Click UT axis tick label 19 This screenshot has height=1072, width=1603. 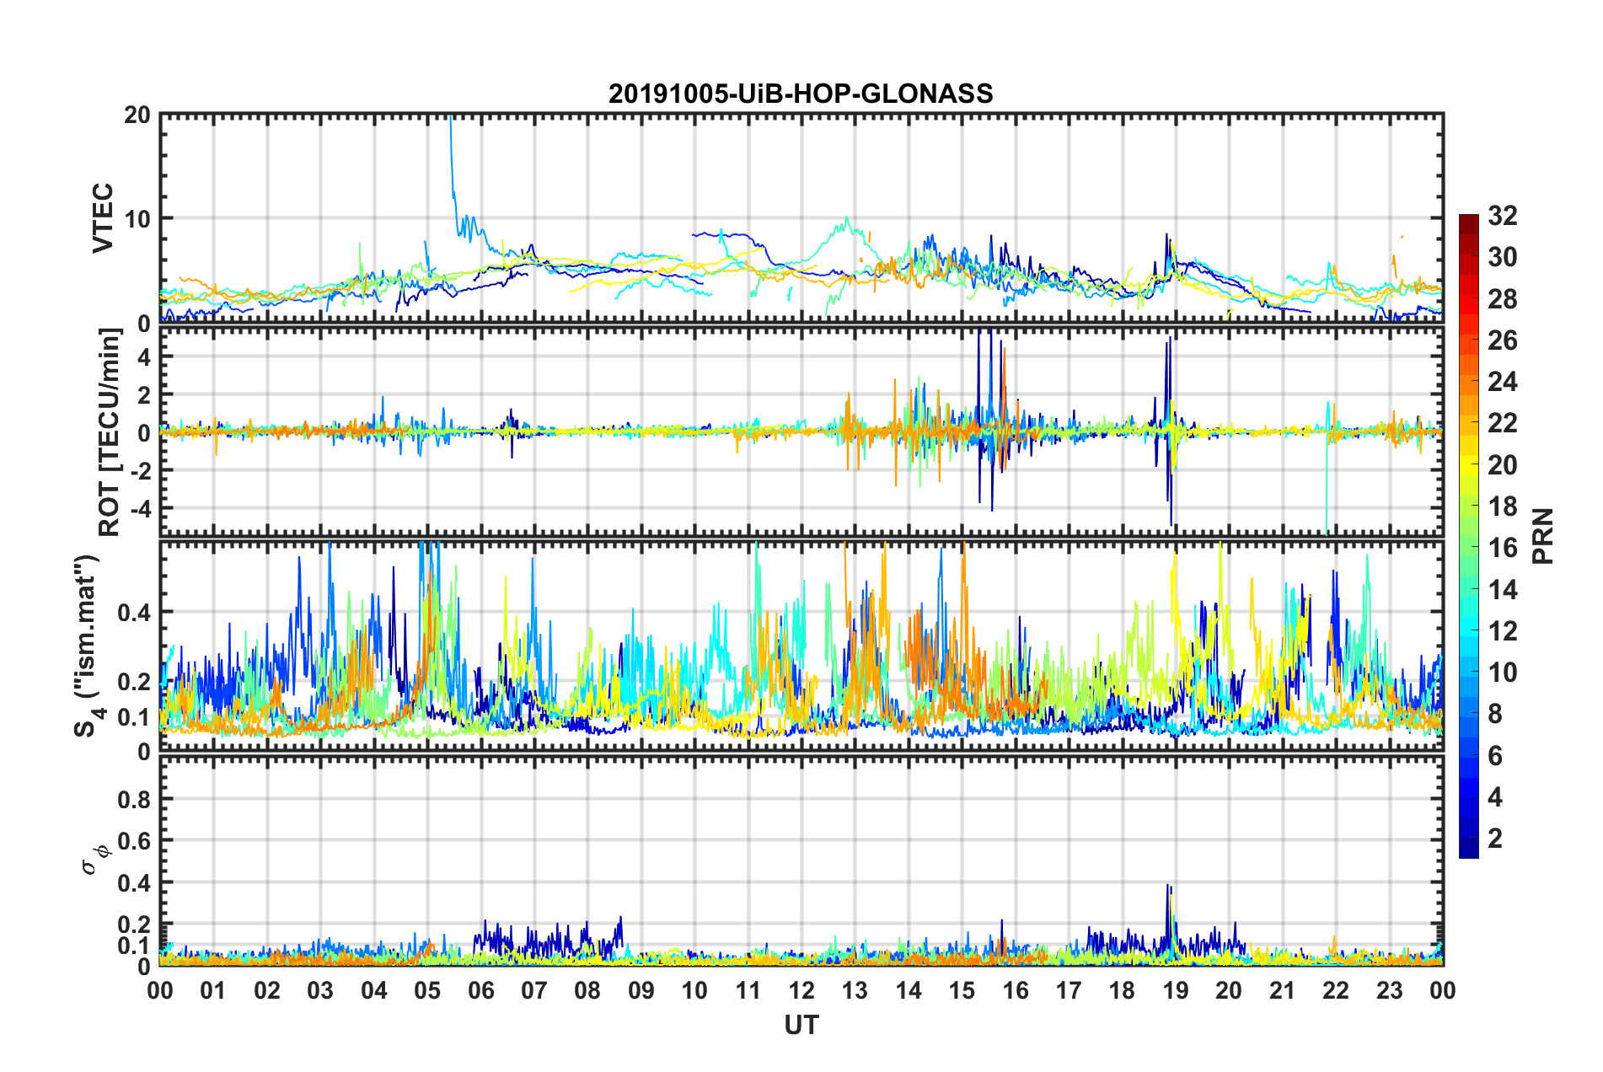click(1176, 990)
